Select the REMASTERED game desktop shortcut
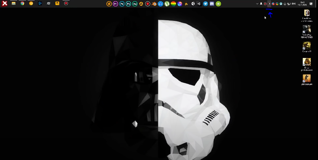This screenshot has height=160, width=318. (307, 32)
